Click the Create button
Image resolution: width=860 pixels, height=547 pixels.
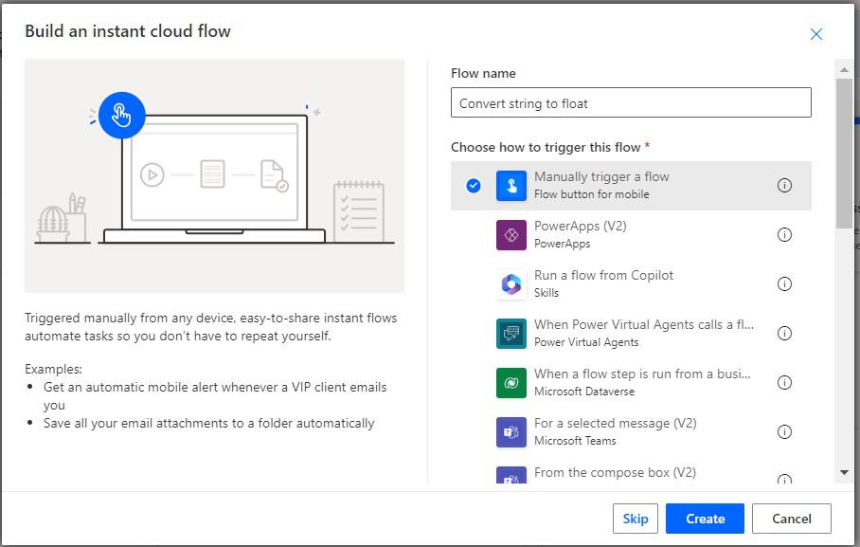point(705,519)
